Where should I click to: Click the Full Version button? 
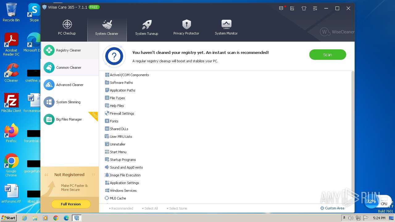71,204
